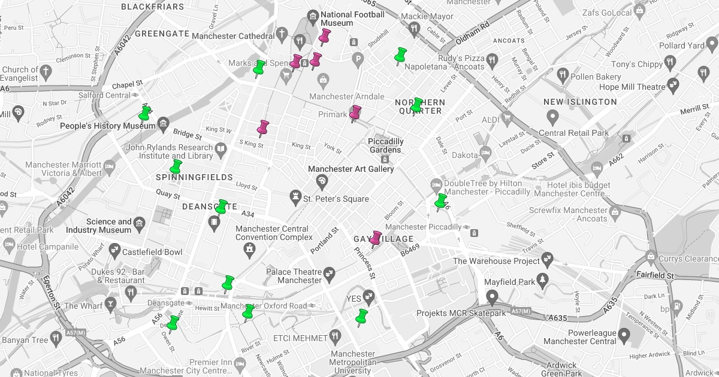Select the green pin near DoubleTree by Hilton

(x=441, y=201)
